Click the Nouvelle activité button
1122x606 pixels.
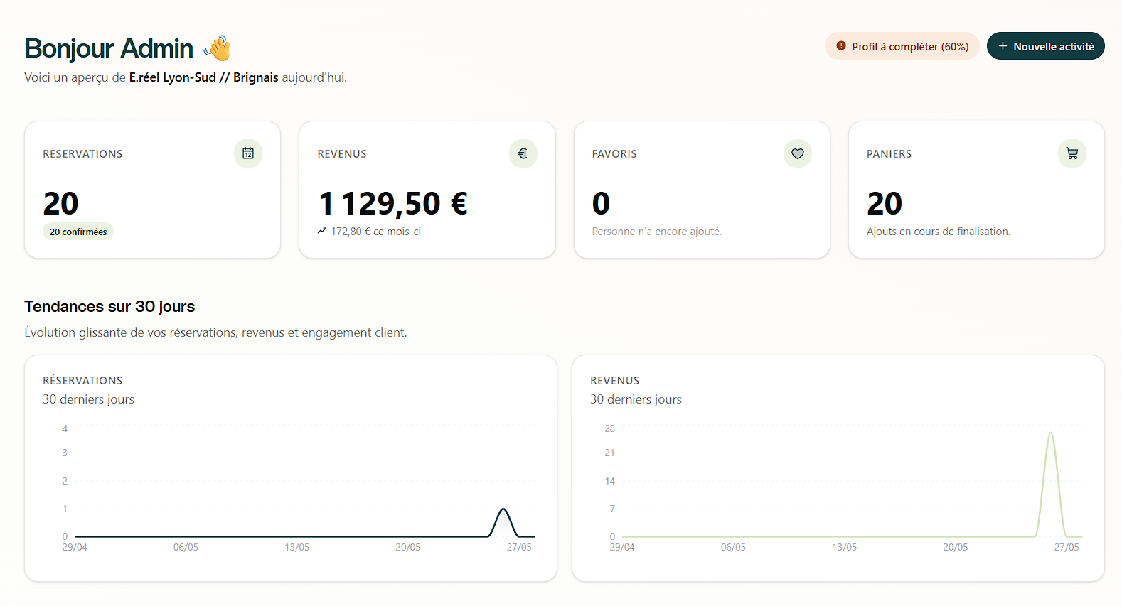pyautogui.click(x=1045, y=46)
